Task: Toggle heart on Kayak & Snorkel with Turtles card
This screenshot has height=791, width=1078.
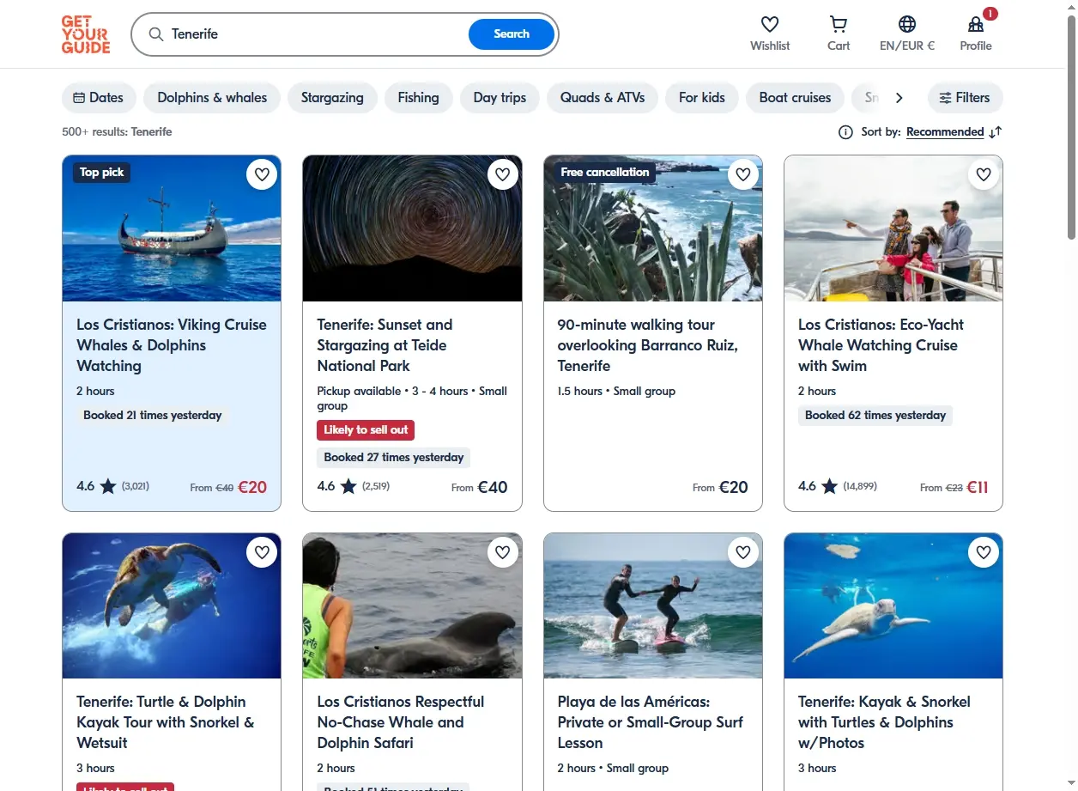Action: pyautogui.click(x=984, y=552)
